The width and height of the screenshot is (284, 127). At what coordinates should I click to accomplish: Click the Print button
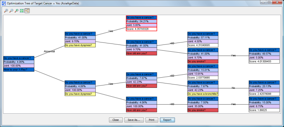click(x=152, y=120)
